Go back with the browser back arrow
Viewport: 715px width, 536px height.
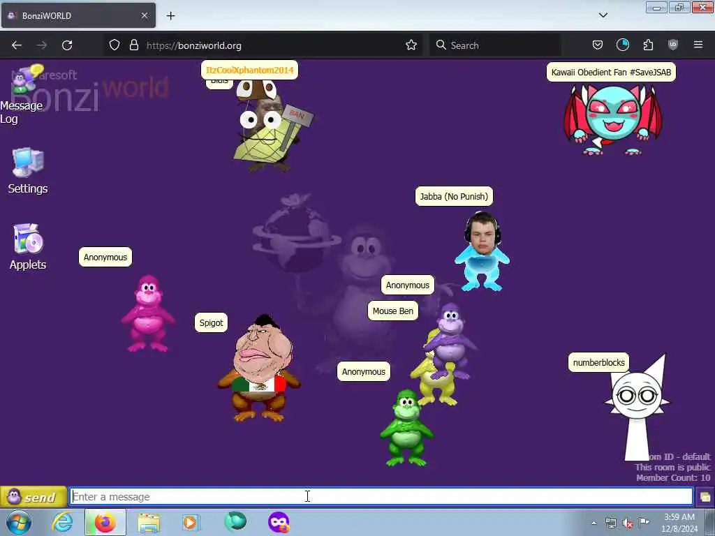click(17, 45)
